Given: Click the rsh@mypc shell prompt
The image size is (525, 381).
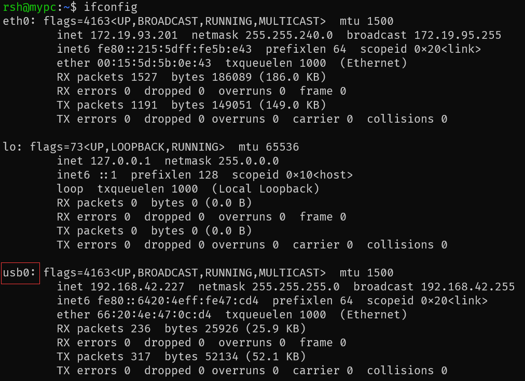Looking at the screenshot, I should (x=32, y=7).
